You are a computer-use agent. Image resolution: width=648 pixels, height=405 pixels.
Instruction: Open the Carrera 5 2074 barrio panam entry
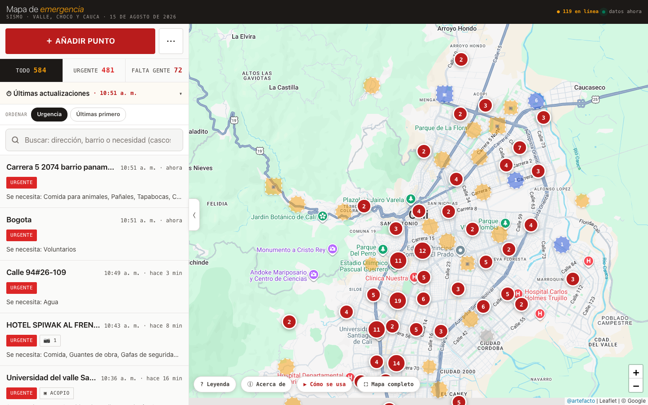(94, 181)
